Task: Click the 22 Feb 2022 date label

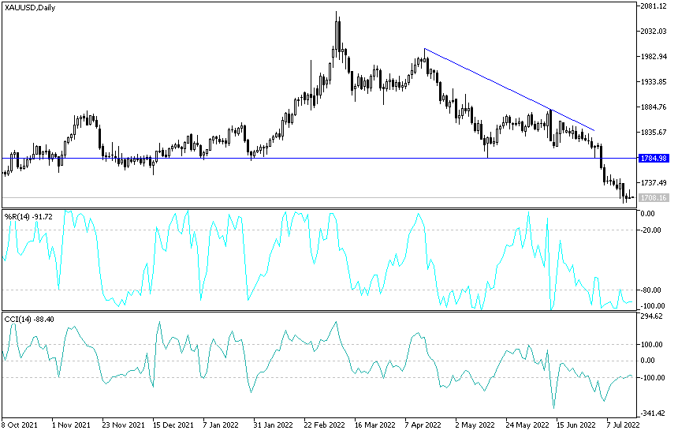Action: tap(324, 425)
